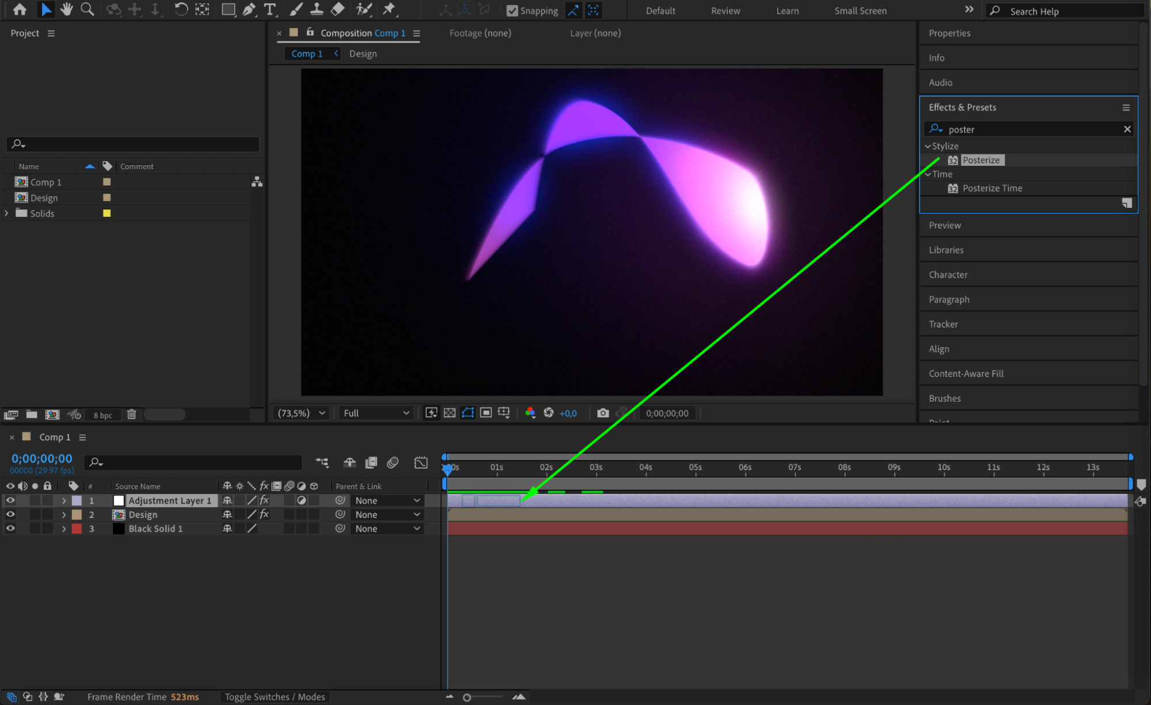Select the Zoom tool in toolbar
The image size is (1151, 705).
pyautogui.click(x=88, y=9)
